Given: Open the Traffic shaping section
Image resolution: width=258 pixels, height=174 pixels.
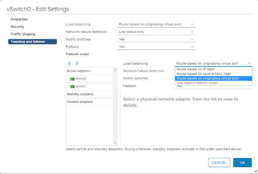Looking at the screenshot, I should 23,34.
